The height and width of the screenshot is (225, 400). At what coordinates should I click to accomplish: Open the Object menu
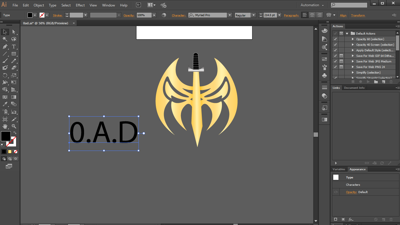click(39, 5)
